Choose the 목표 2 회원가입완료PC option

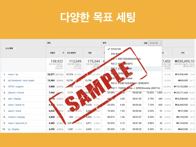click(133, 64)
